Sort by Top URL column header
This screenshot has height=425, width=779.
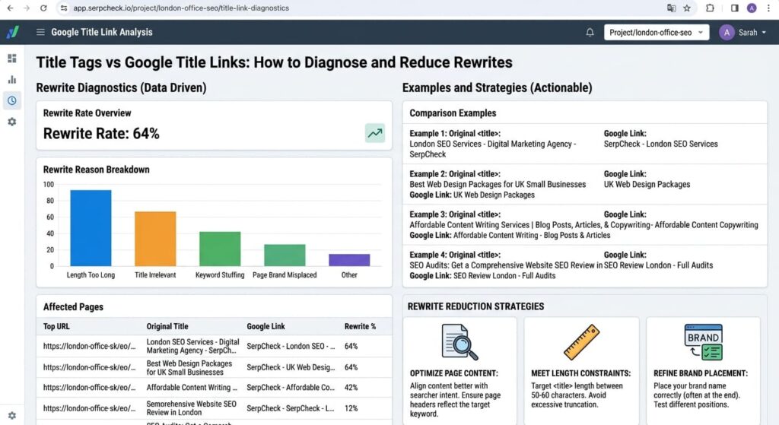tap(56, 326)
